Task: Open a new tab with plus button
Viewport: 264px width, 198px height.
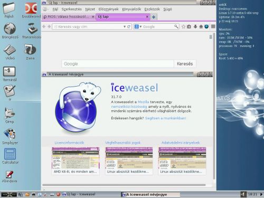Action: pos(154,17)
